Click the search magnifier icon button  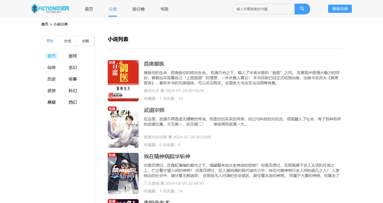click(x=302, y=9)
